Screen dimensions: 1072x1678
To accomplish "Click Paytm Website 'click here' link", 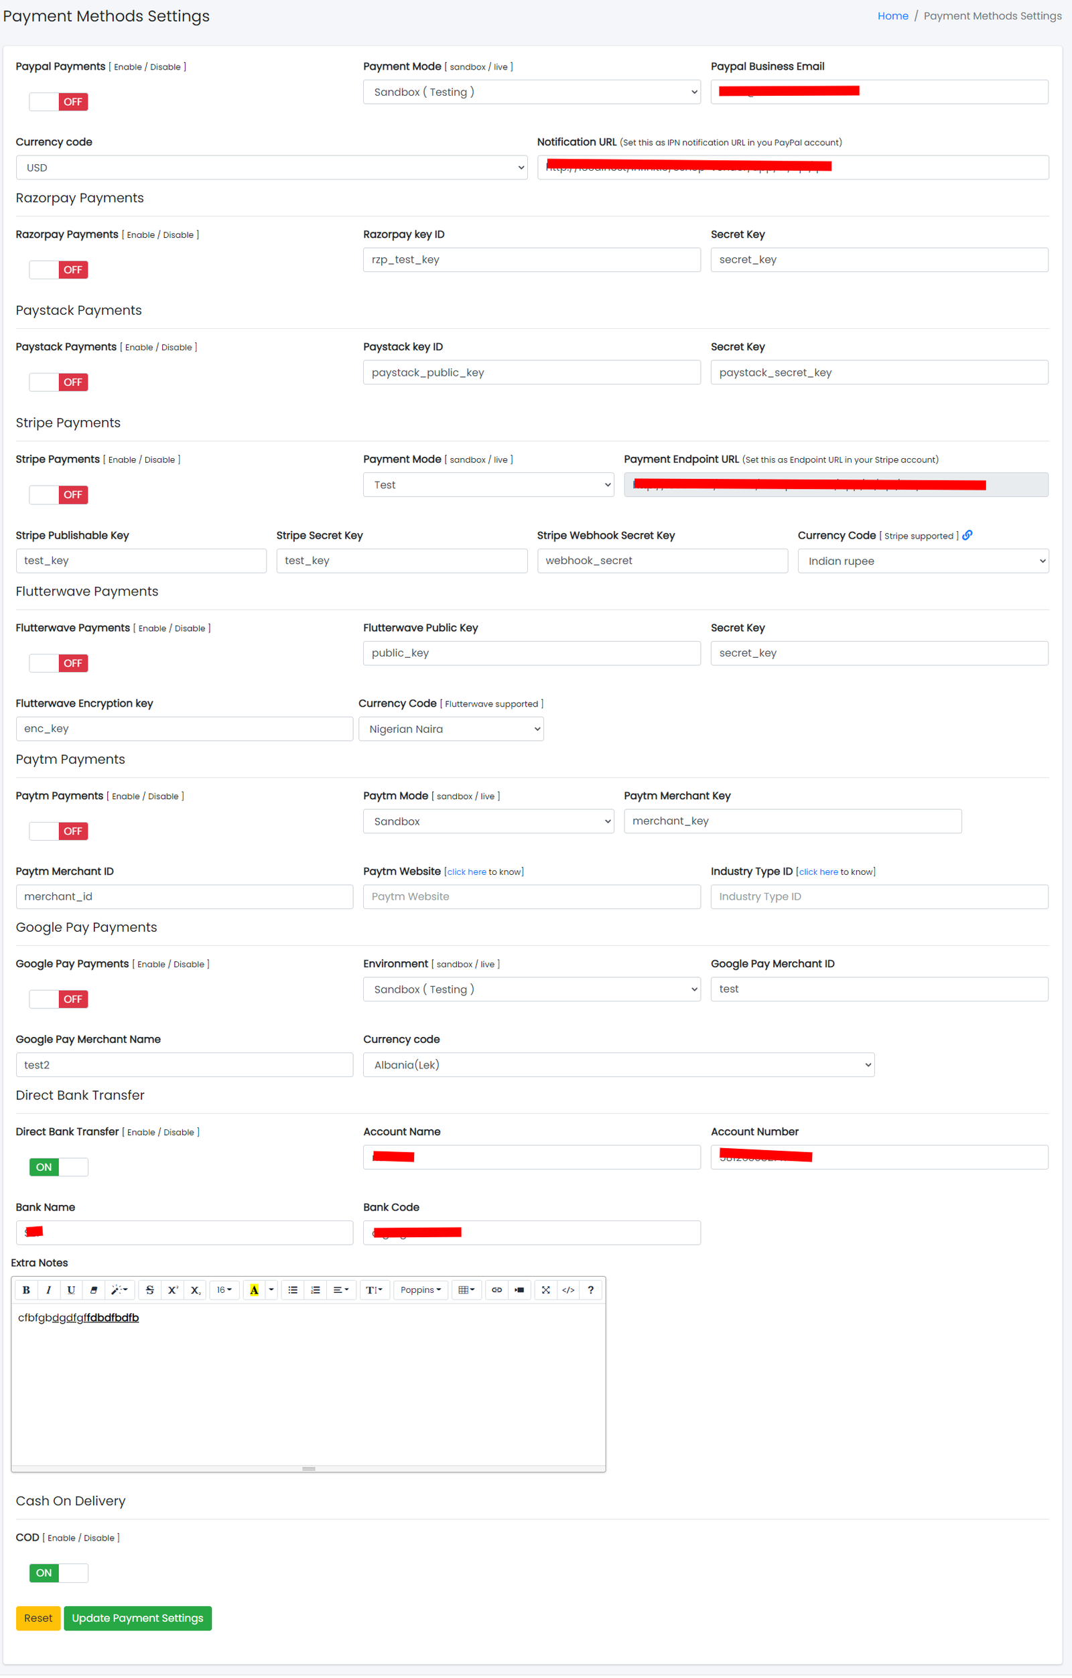I will 466,871.
